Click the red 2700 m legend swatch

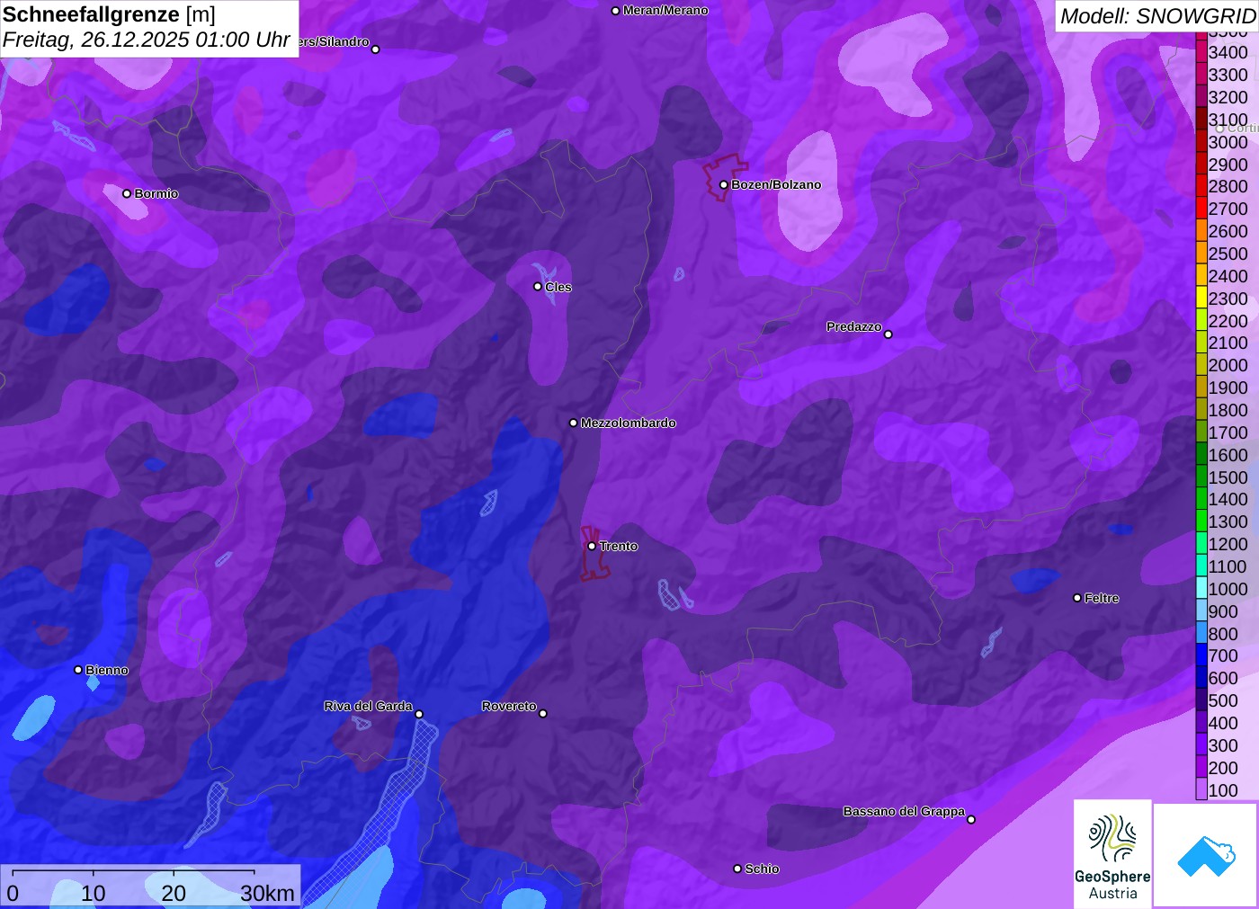1201,209
